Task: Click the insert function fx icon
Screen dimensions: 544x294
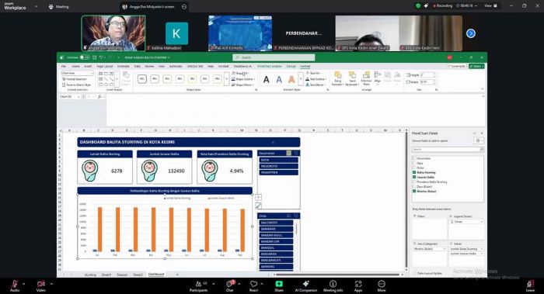Action: tap(99, 97)
